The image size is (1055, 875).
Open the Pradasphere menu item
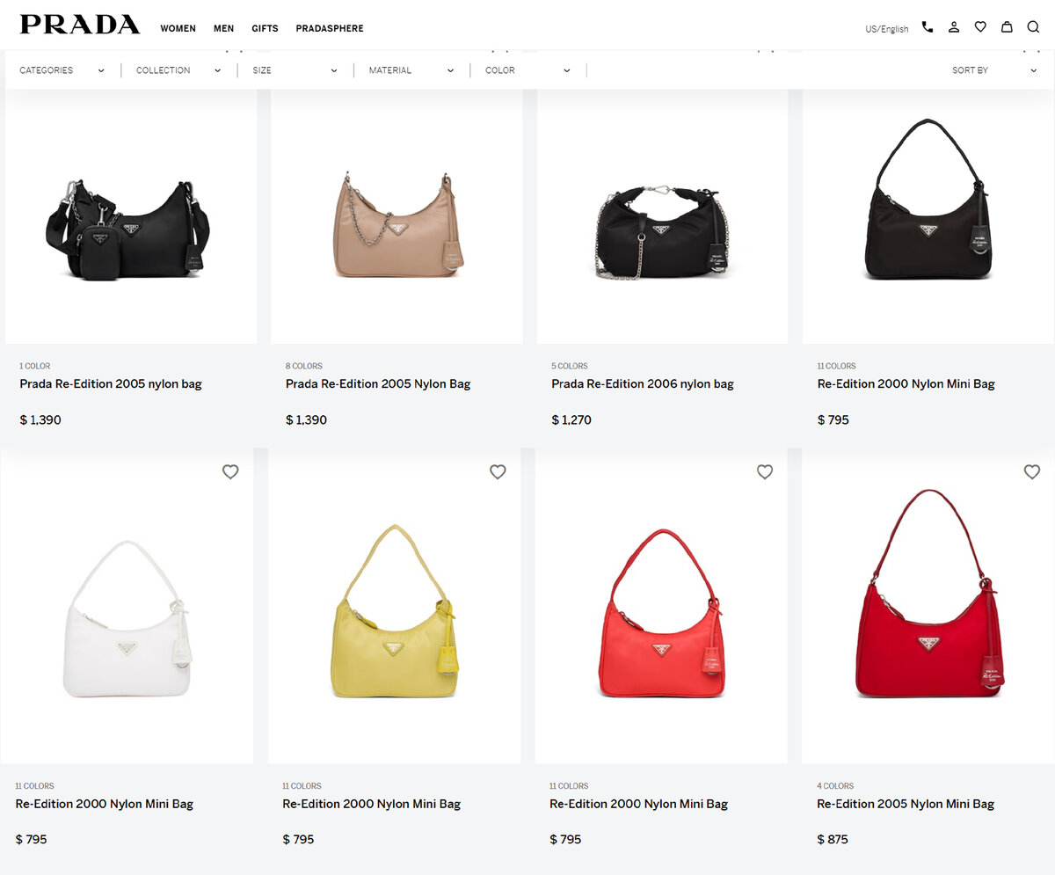[330, 28]
